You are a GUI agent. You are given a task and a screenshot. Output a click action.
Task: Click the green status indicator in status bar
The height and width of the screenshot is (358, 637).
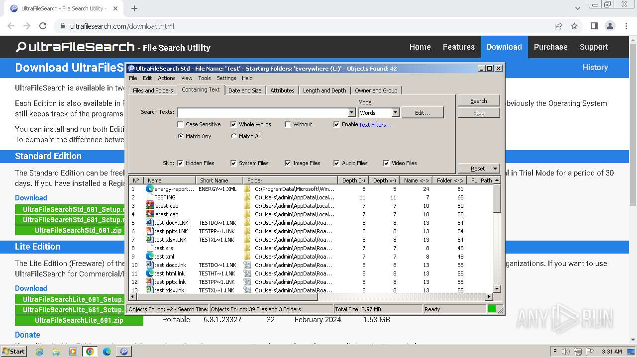[492, 309]
